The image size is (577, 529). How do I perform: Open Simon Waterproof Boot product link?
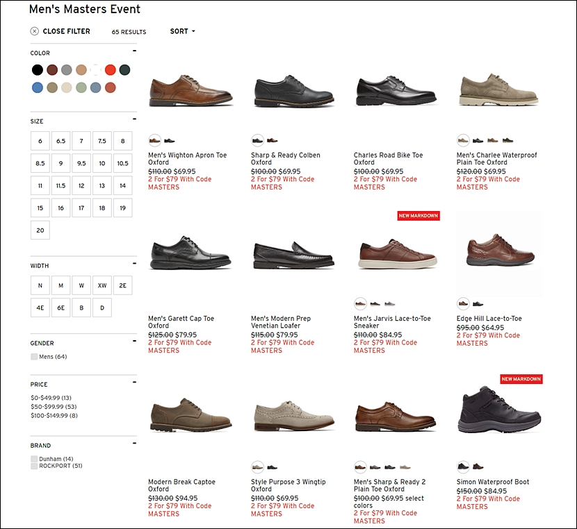pos(493,482)
